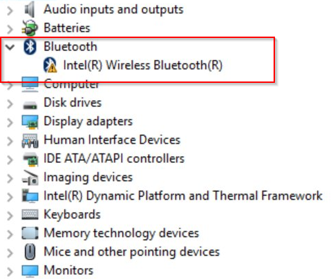Click the Imaging devices camera icon
Screen dimensions: 333x279
click(30, 177)
